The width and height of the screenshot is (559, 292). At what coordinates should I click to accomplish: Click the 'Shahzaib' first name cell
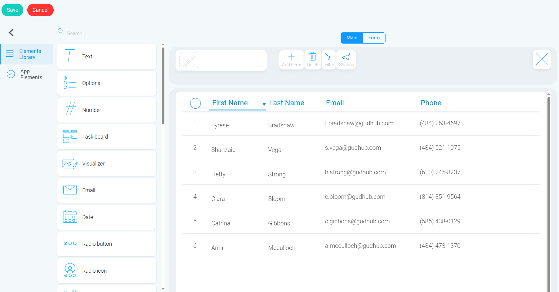pyautogui.click(x=223, y=150)
